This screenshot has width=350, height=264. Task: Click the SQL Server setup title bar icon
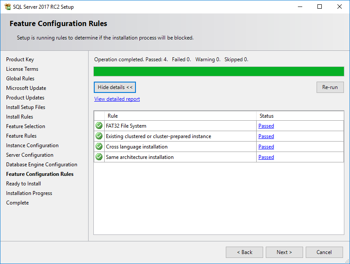(7, 7)
